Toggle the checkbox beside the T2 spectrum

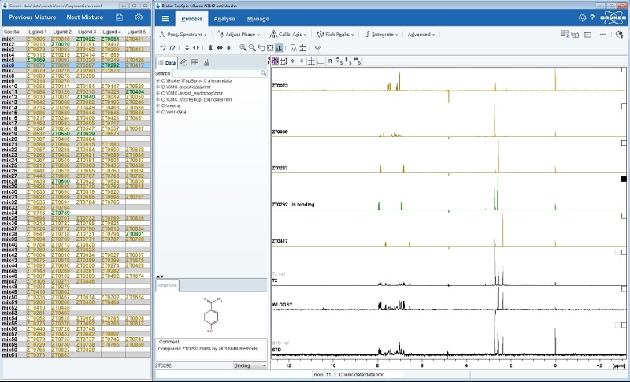pos(624,253)
